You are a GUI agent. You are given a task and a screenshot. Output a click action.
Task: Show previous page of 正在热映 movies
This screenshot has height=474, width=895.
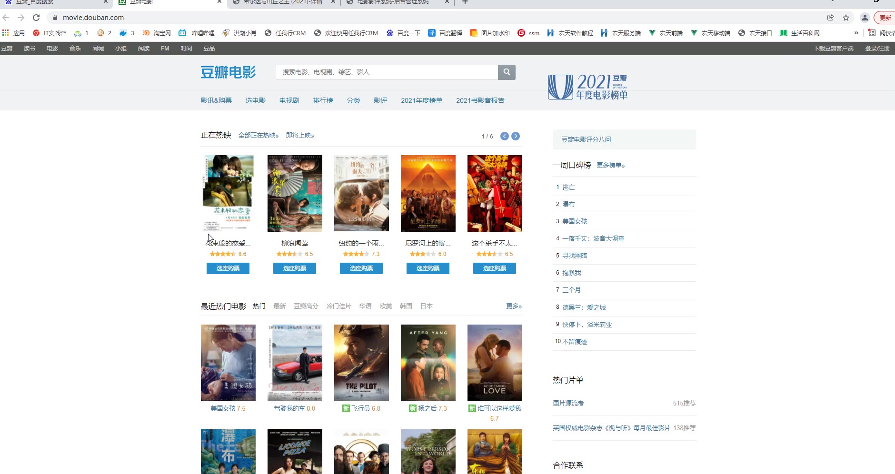505,136
